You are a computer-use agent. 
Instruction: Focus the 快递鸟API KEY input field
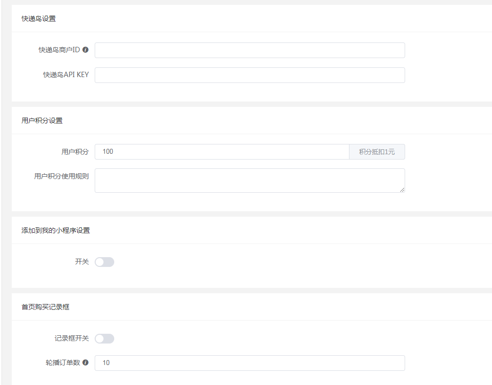250,75
